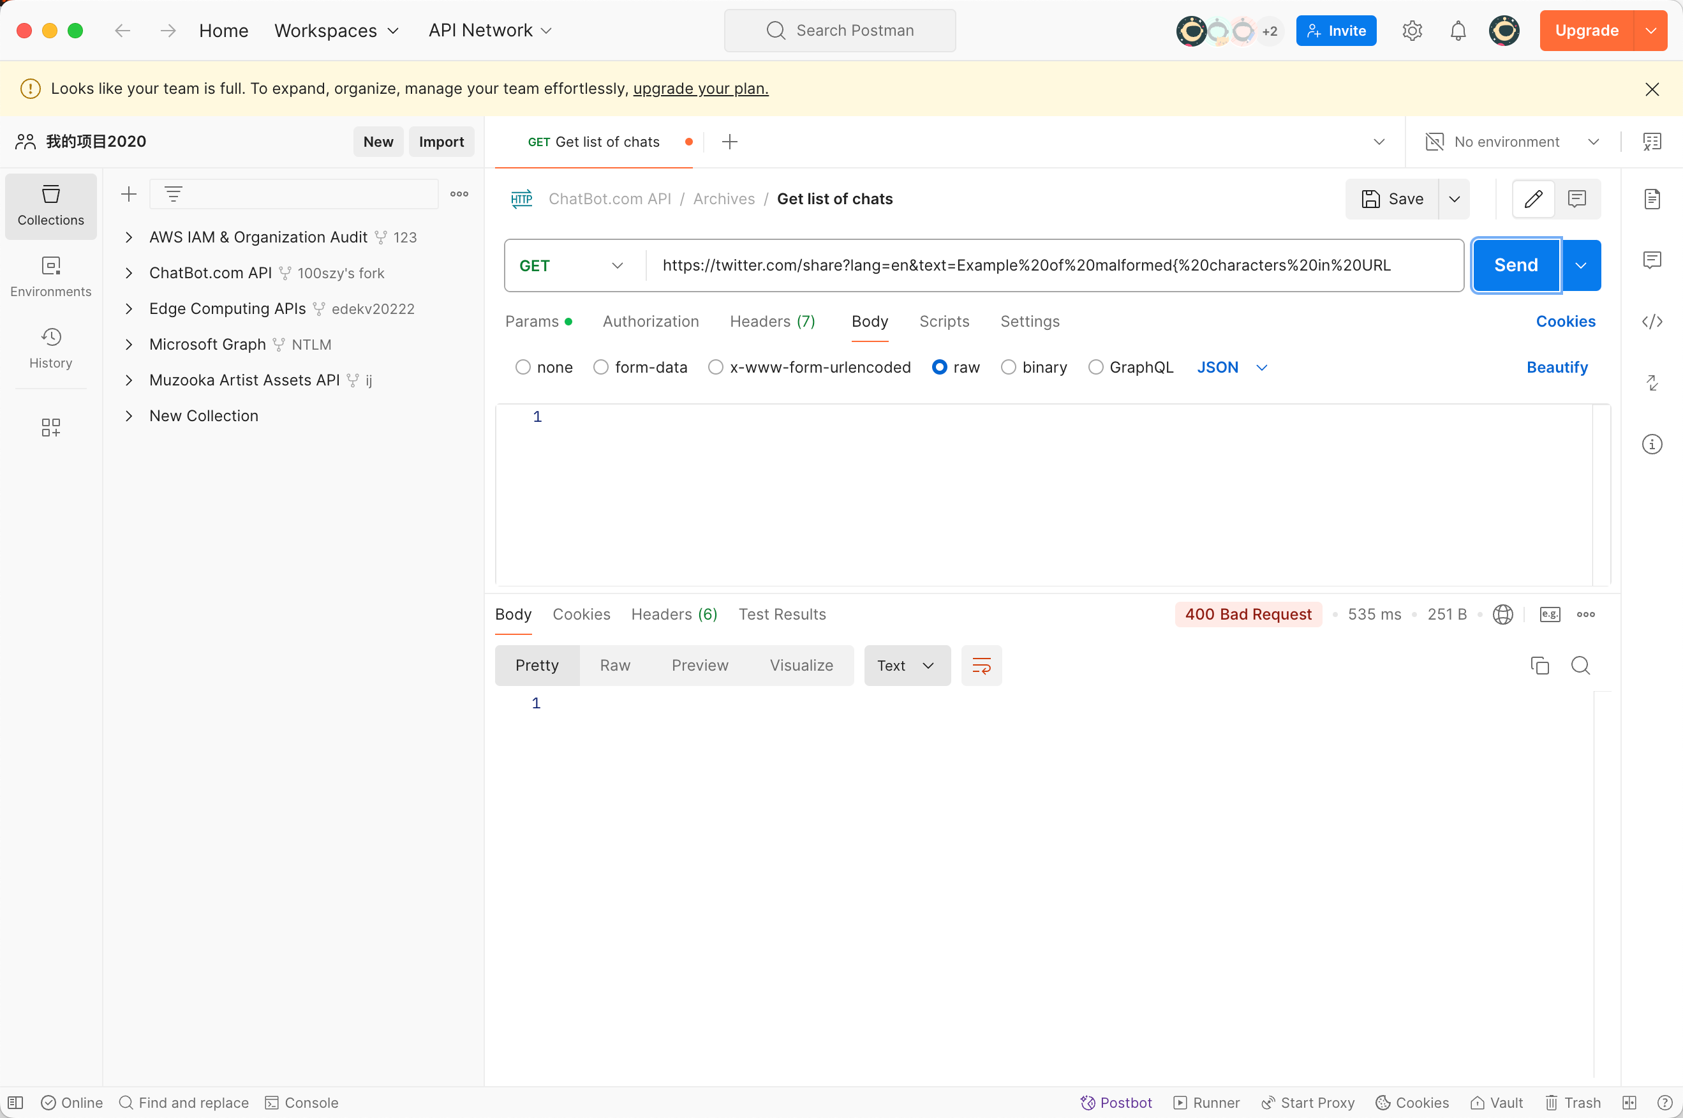Open the related requests arrows icon
Image resolution: width=1683 pixels, height=1118 pixels.
click(1652, 383)
